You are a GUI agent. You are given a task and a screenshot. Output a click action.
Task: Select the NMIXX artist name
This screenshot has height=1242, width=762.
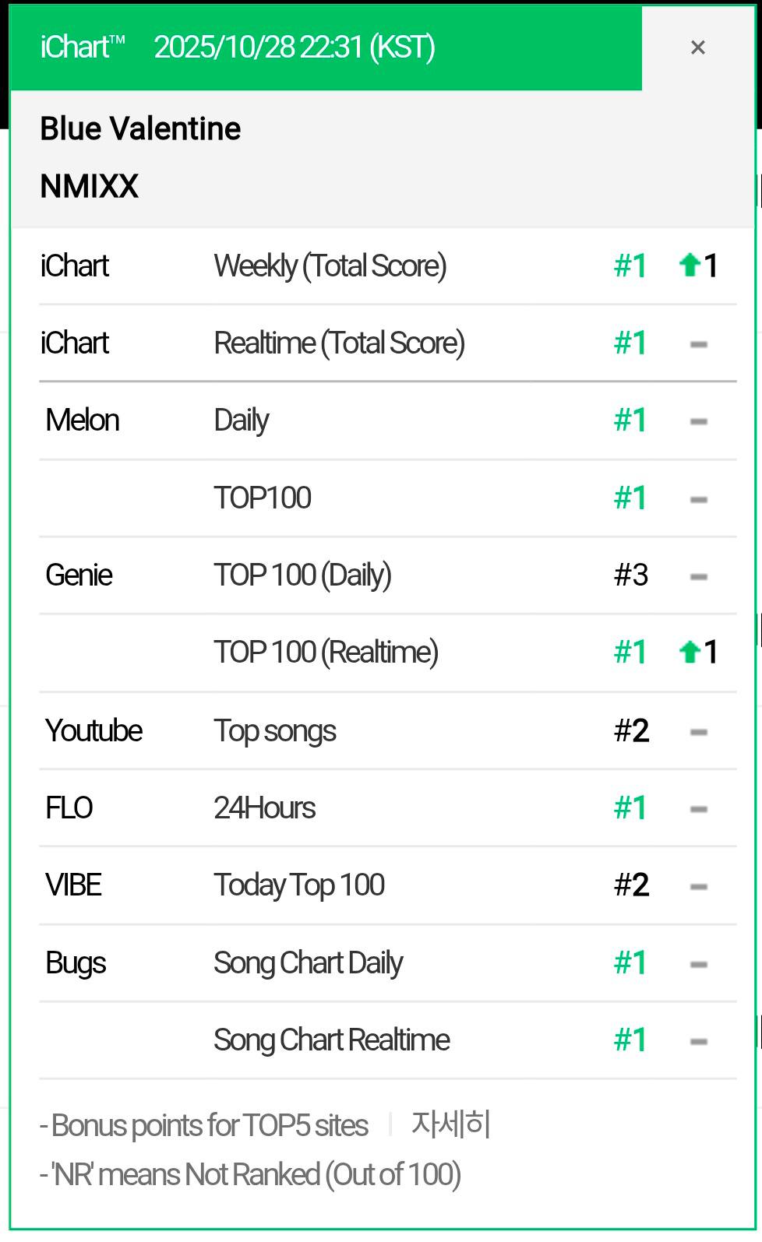coord(90,187)
